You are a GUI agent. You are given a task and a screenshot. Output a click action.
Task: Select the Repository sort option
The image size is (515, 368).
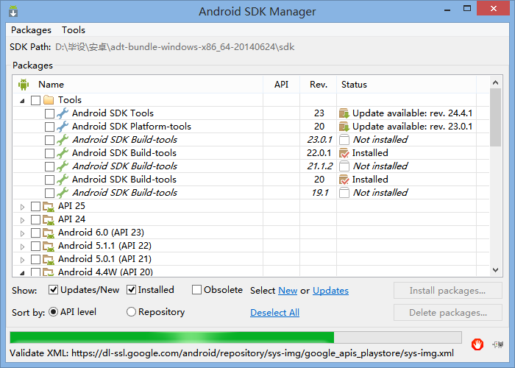(132, 312)
